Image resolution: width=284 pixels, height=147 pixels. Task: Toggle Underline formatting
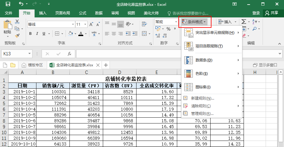[44, 33]
